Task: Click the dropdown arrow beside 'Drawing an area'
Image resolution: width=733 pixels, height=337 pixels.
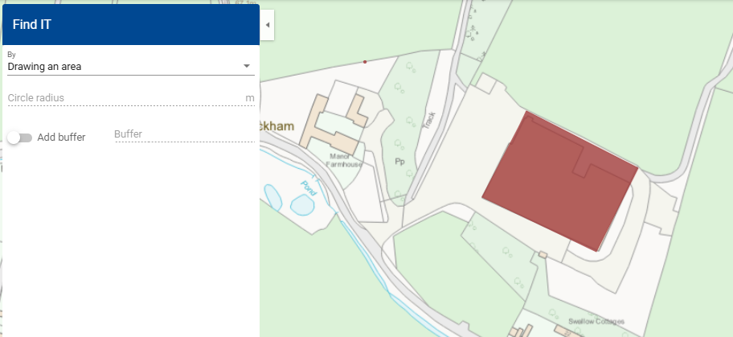Action: coord(247,67)
